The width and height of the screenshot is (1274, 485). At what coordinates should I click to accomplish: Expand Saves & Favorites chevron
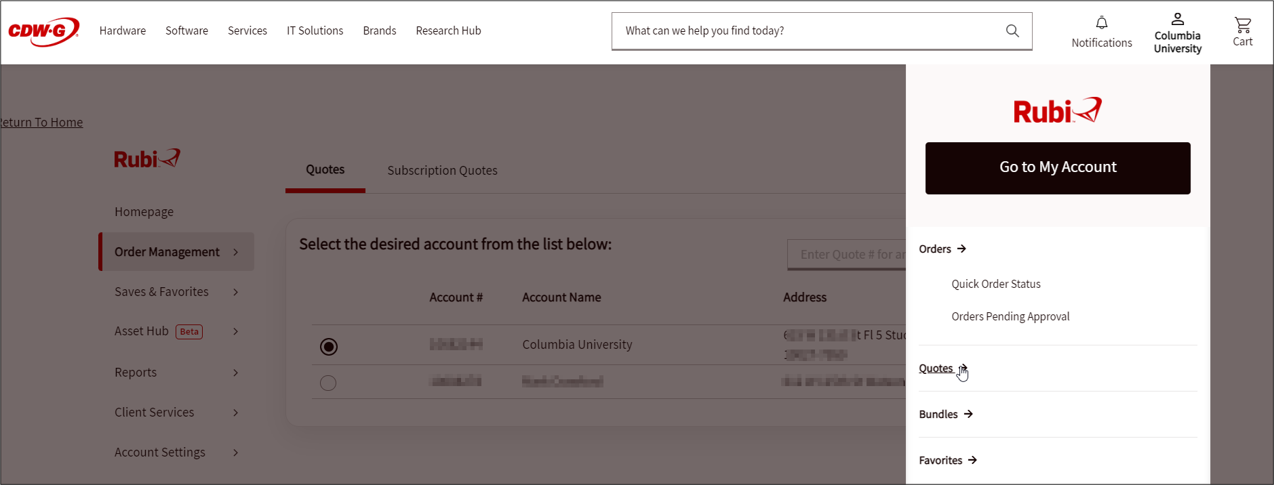coord(236,292)
